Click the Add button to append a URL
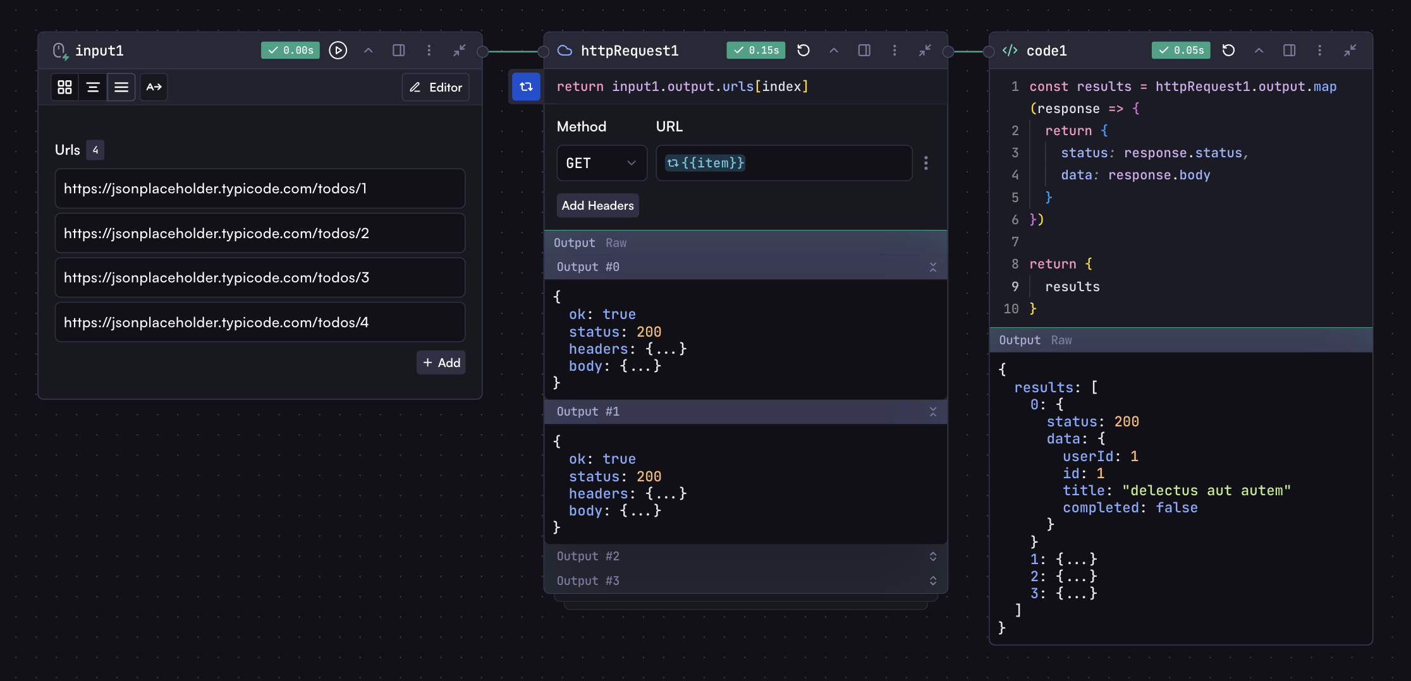The width and height of the screenshot is (1411, 681). [x=441, y=363]
